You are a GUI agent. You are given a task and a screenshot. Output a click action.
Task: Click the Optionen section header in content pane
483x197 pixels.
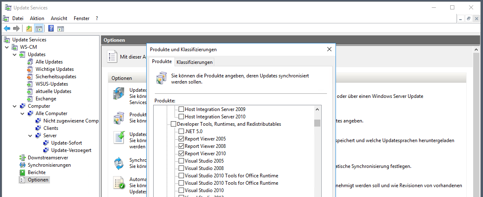[122, 78]
